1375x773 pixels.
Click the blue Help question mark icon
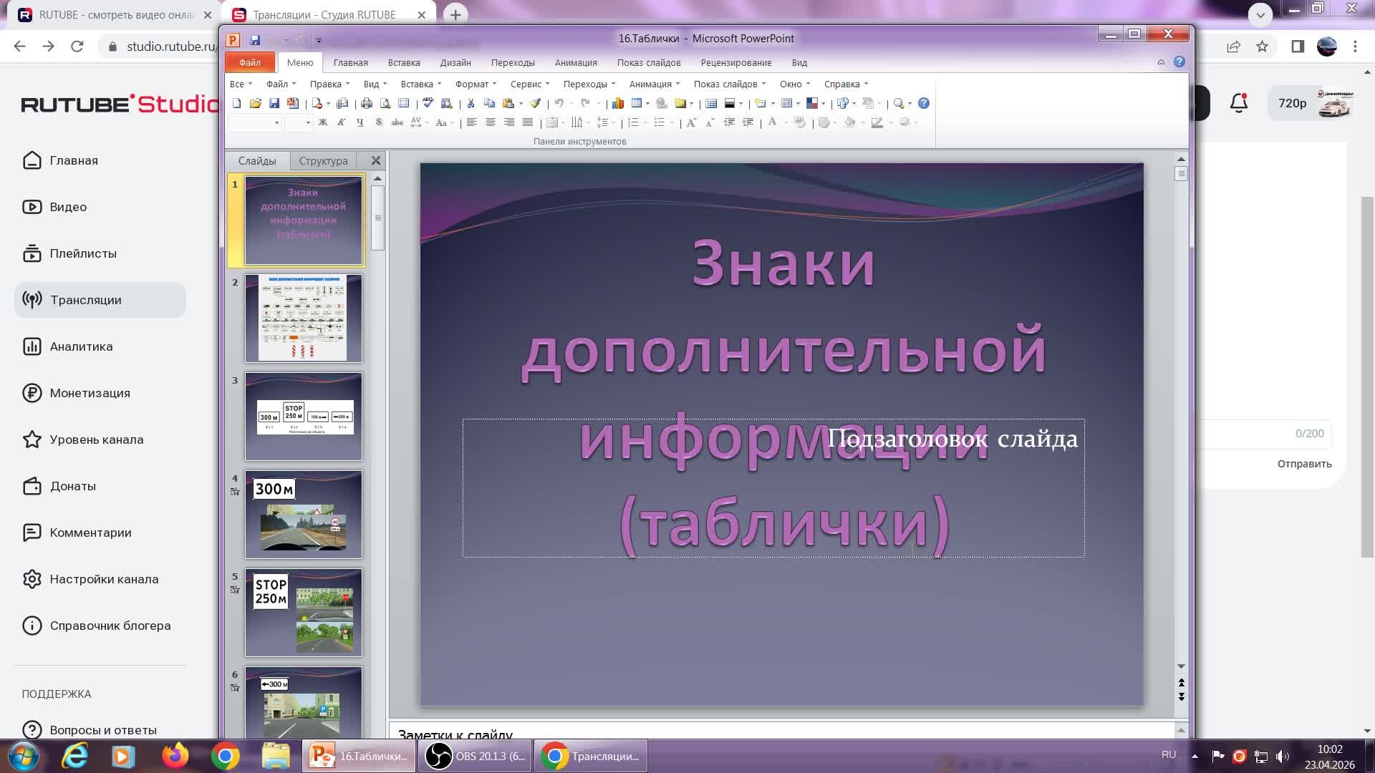click(x=924, y=104)
